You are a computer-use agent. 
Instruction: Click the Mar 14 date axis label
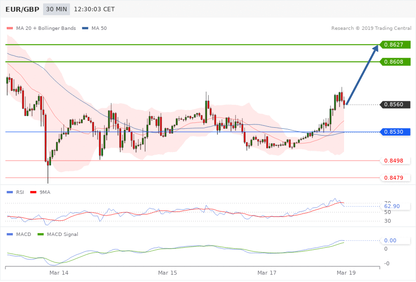tap(59, 273)
